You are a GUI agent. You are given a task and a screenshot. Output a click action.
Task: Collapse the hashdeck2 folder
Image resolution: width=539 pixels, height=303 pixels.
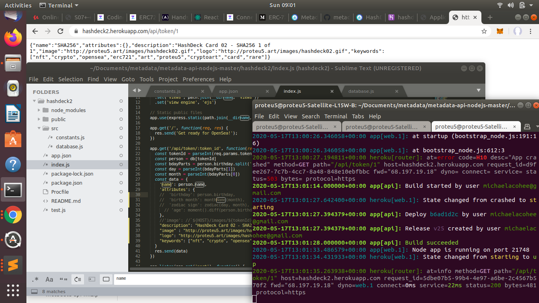click(35, 101)
